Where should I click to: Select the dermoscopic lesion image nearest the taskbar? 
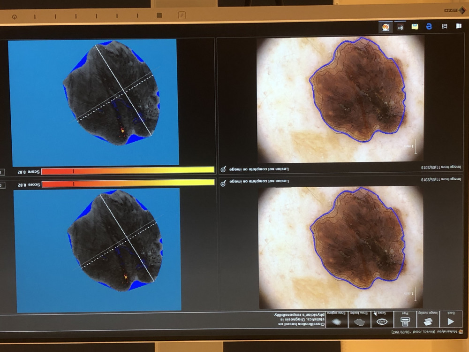pos(340,99)
